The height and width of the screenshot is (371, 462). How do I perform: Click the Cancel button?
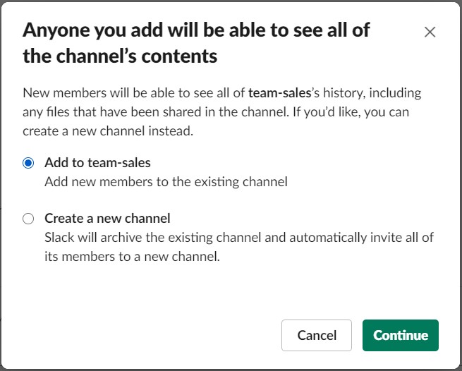[317, 335]
